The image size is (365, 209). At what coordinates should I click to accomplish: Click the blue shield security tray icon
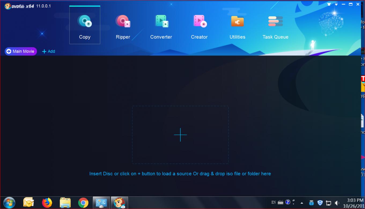click(320, 203)
